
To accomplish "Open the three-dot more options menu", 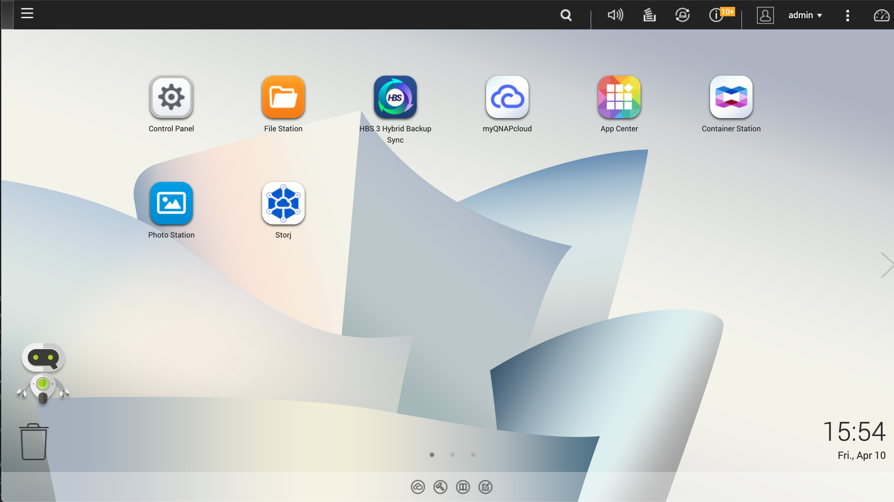I will tap(847, 15).
